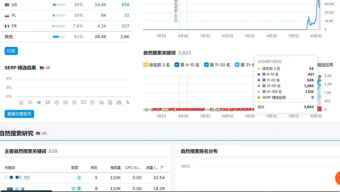Click the X (Twitter) SERP feature icon
This screenshot has width=340, height=192.
(128, 102)
